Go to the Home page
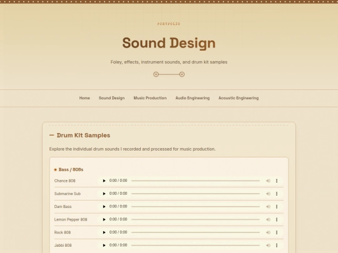 point(84,98)
